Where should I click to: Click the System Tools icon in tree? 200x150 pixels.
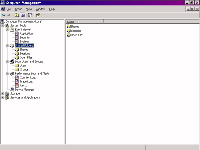[7, 25]
